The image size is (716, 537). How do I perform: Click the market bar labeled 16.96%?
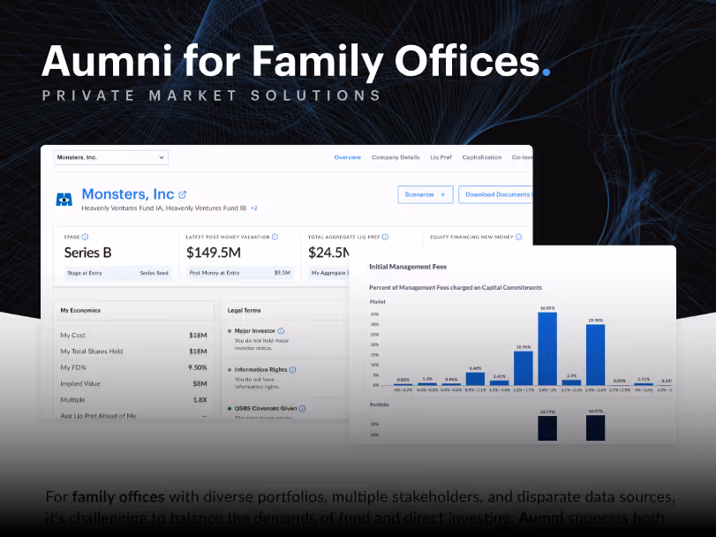coord(524,368)
